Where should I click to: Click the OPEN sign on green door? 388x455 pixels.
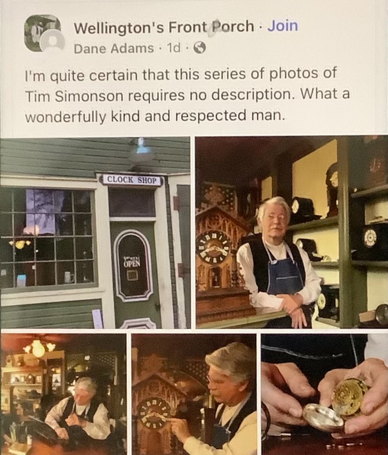[132, 263]
